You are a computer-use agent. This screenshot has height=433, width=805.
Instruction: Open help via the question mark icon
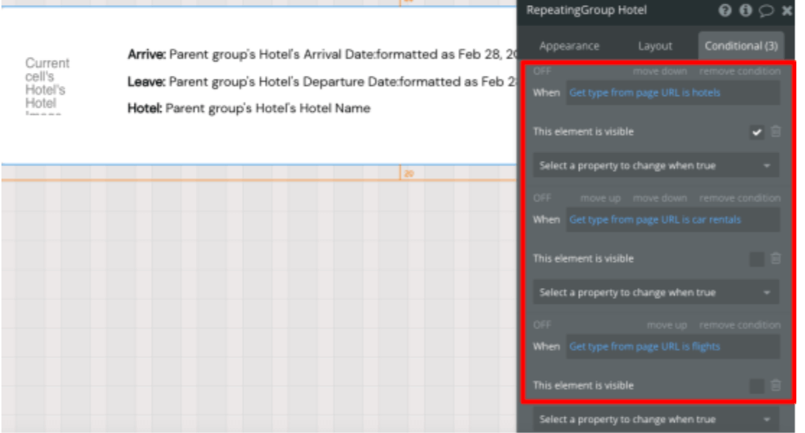tap(727, 10)
